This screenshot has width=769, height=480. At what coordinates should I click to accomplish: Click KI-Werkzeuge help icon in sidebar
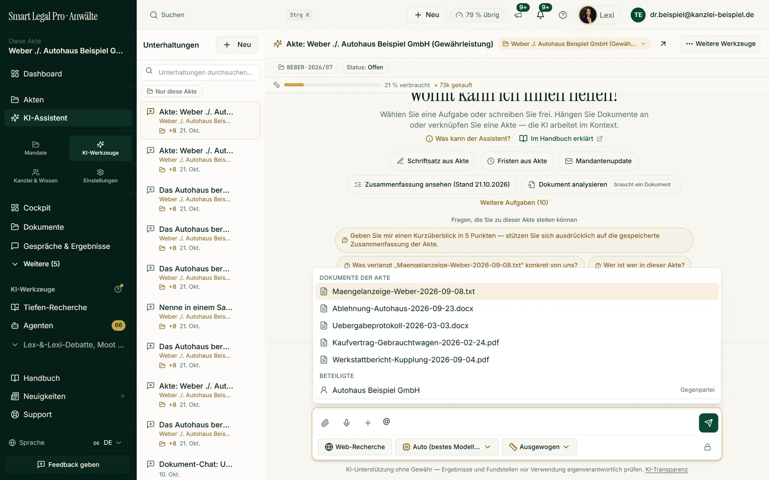click(x=118, y=289)
